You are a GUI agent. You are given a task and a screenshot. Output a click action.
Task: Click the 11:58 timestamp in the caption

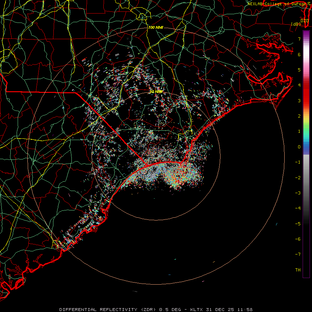246,310
